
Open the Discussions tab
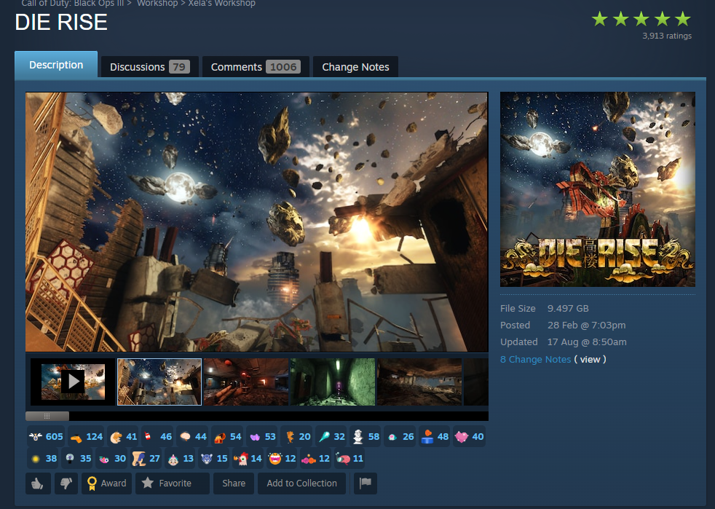[149, 67]
